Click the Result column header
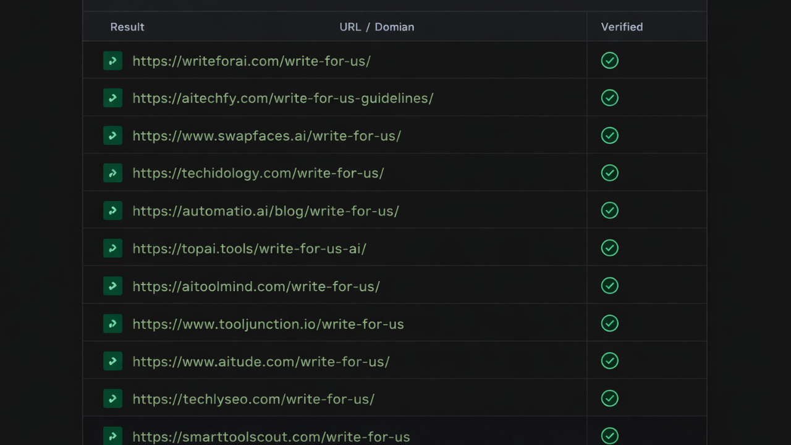This screenshot has width=791, height=445. point(127,27)
